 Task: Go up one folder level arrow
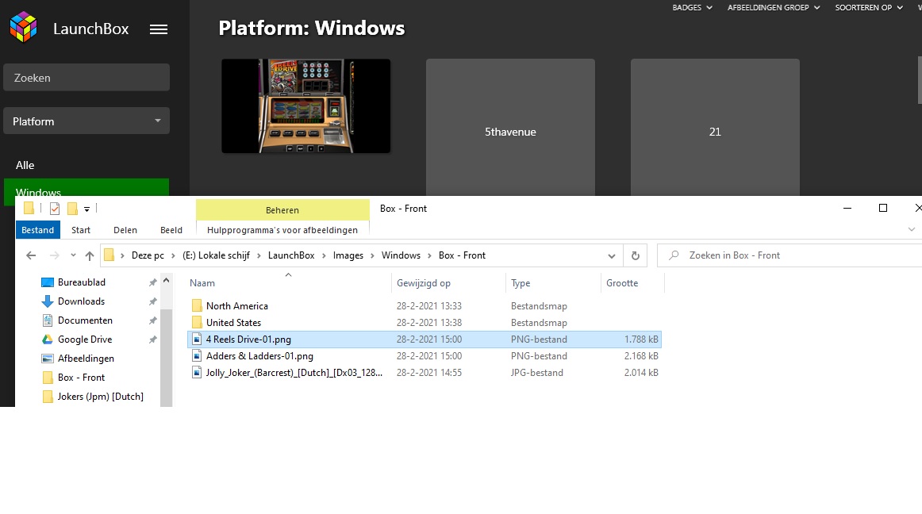(x=90, y=255)
